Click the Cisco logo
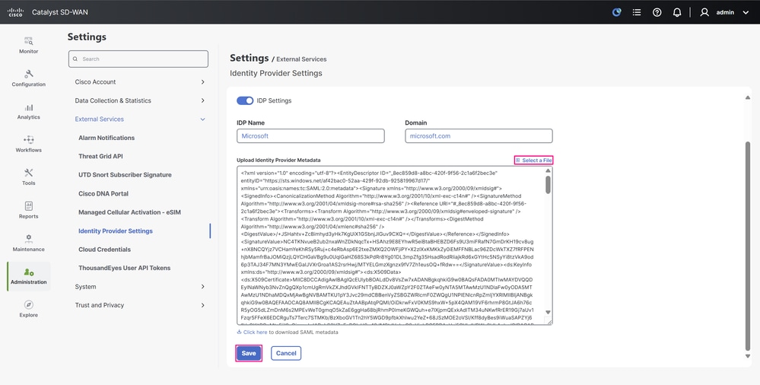Image resolution: width=760 pixels, height=385 pixels. pos(15,12)
